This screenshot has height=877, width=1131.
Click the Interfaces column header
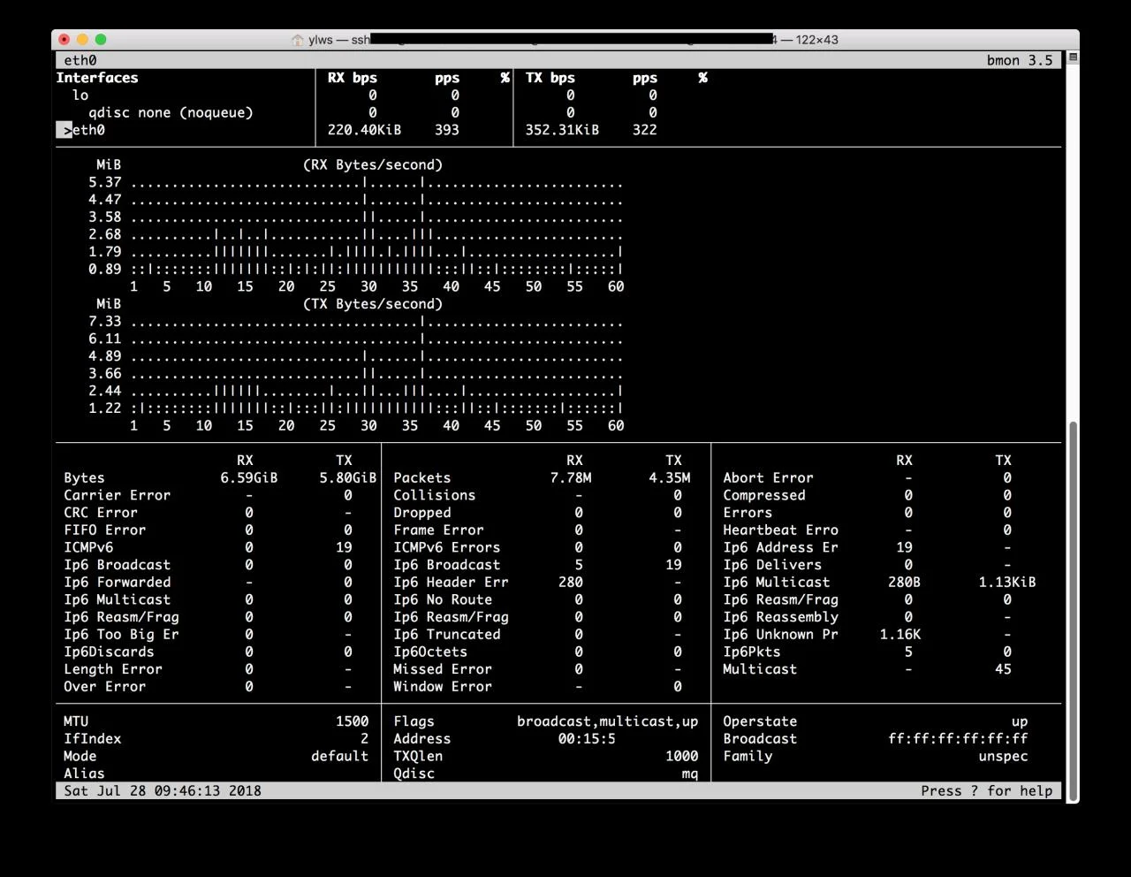click(97, 78)
